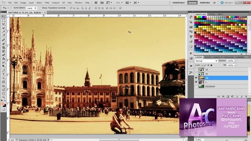
Task: Select the Pen tool
Action: [4, 70]
